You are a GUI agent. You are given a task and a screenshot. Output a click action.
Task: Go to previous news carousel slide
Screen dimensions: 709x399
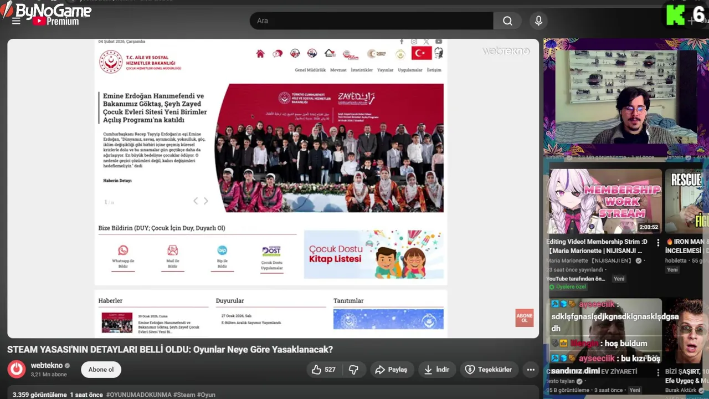click(x=196, y=201)
